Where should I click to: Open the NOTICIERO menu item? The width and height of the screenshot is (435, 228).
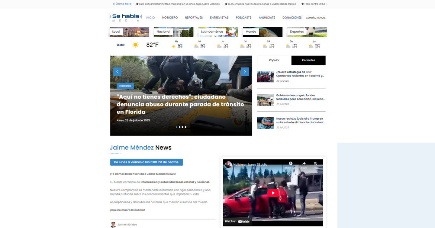(170, 17)
